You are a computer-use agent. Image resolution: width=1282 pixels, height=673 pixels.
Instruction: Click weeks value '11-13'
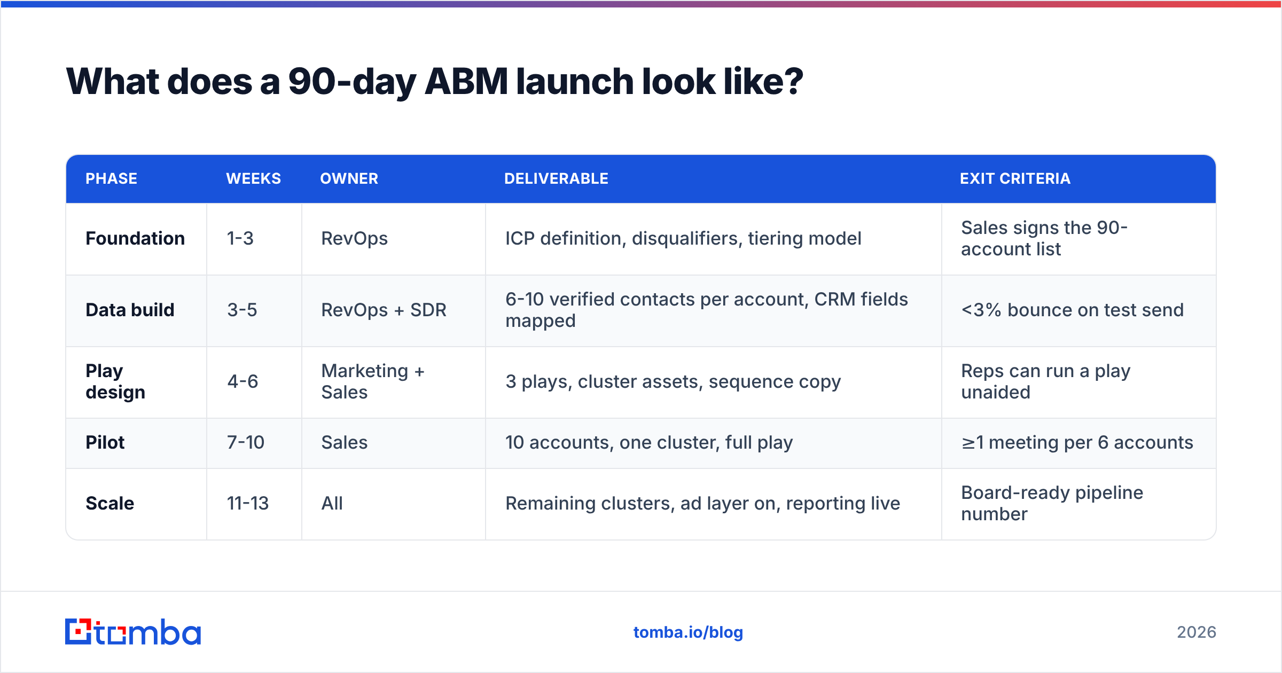[248, 503]
